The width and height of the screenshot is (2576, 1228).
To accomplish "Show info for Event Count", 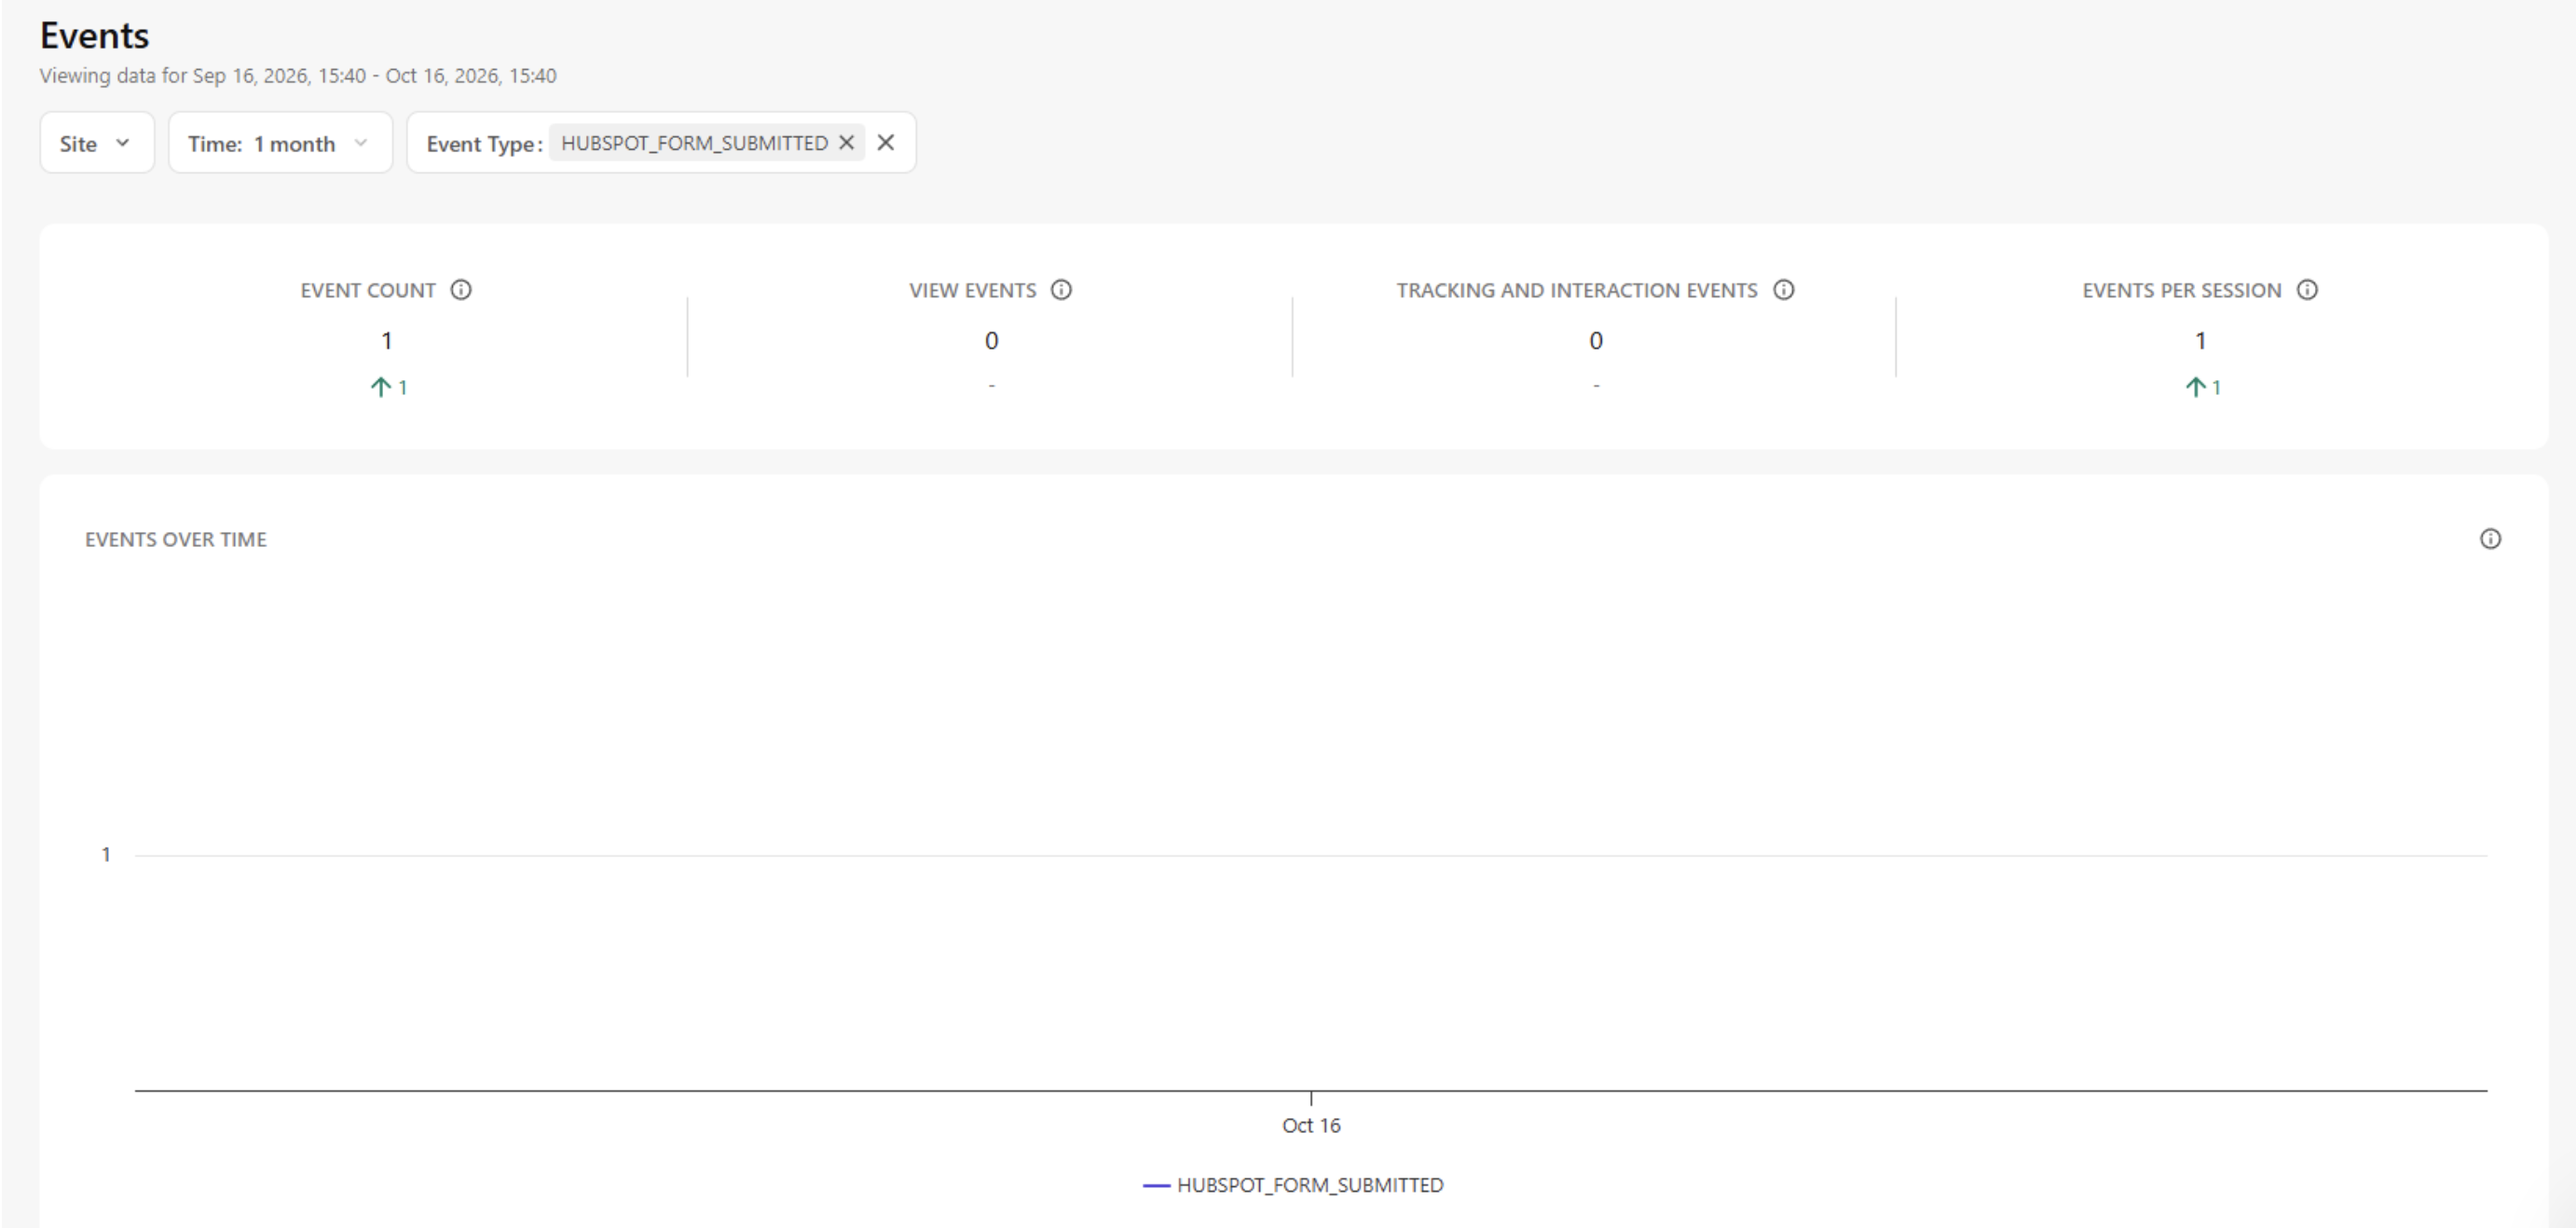I will click(461, 290).
